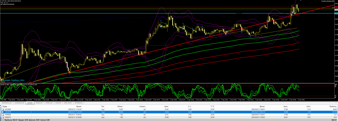Click profit value 46.60

335,110
